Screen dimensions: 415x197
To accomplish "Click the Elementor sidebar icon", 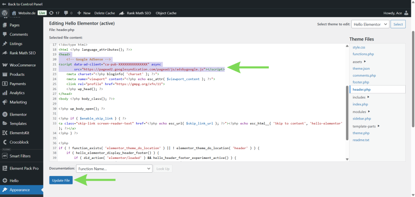I will coord(4,115).
